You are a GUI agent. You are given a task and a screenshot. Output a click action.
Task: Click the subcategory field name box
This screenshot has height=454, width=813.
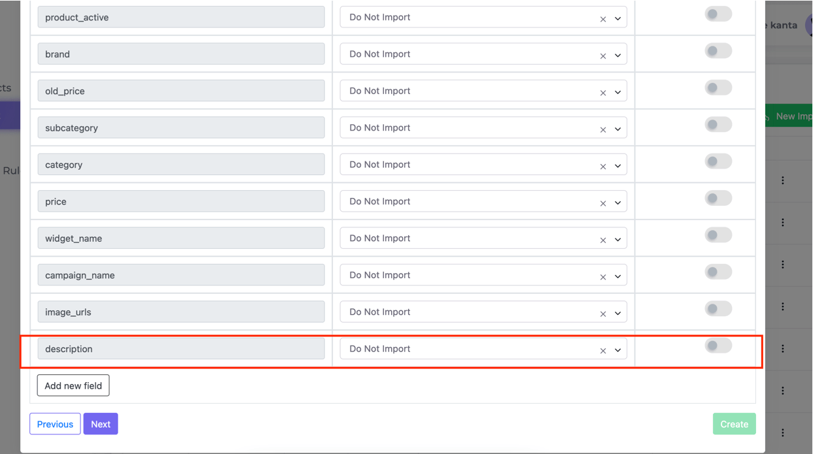tap(181, 128)
